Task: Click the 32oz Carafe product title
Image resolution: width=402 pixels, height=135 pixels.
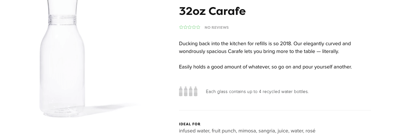Action: pos(212,11)
